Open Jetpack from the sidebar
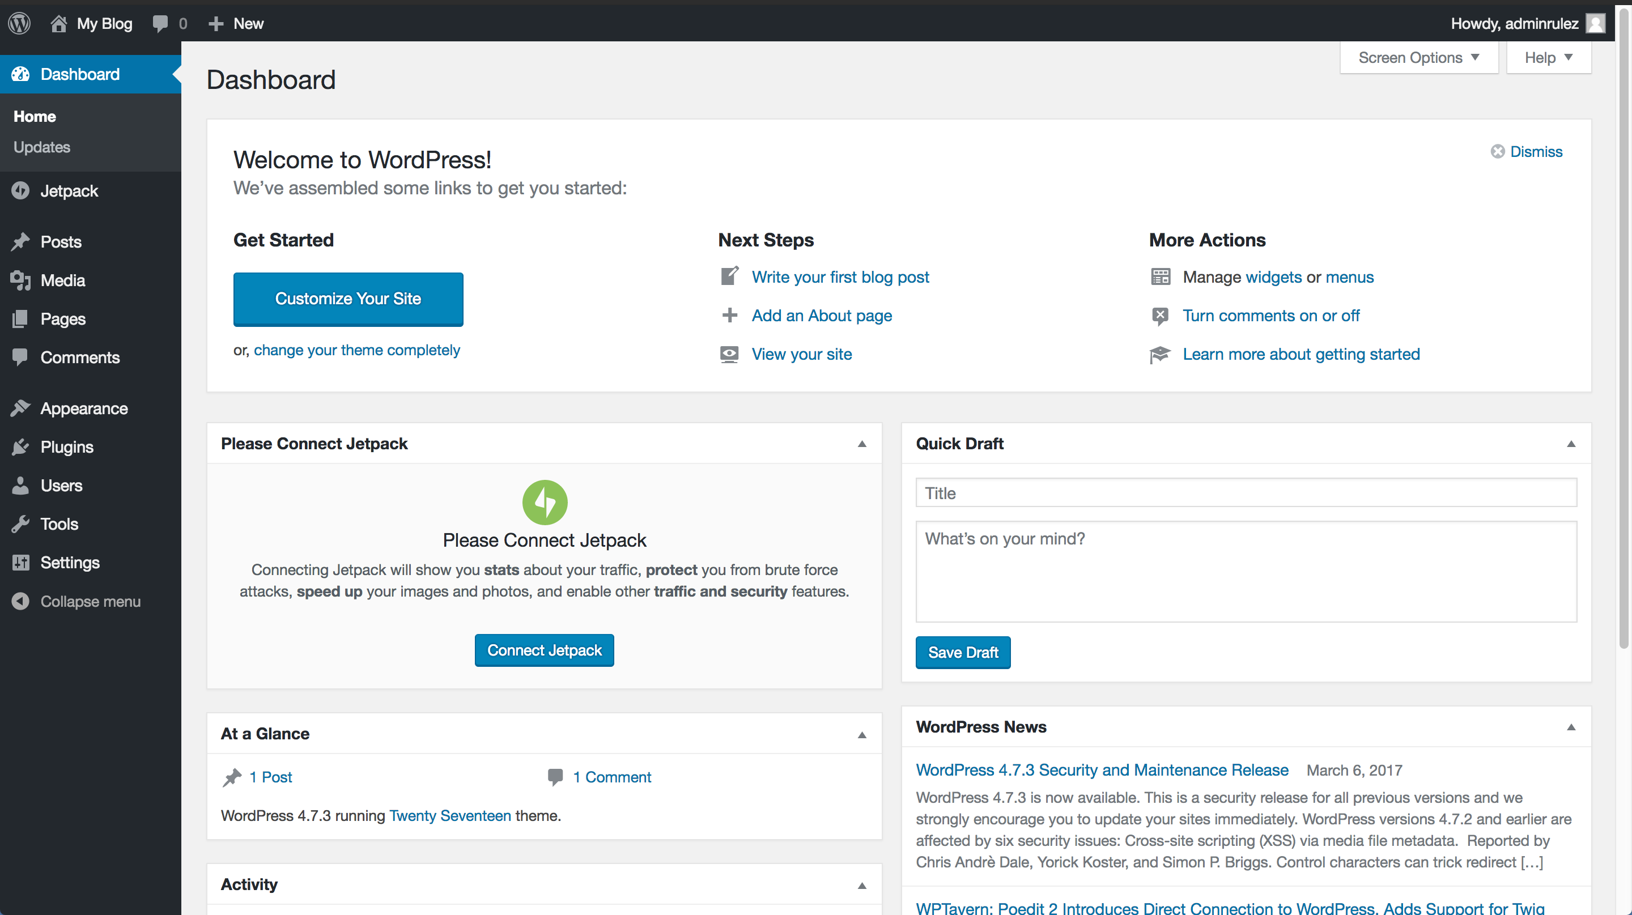 (x=69, y=190)
